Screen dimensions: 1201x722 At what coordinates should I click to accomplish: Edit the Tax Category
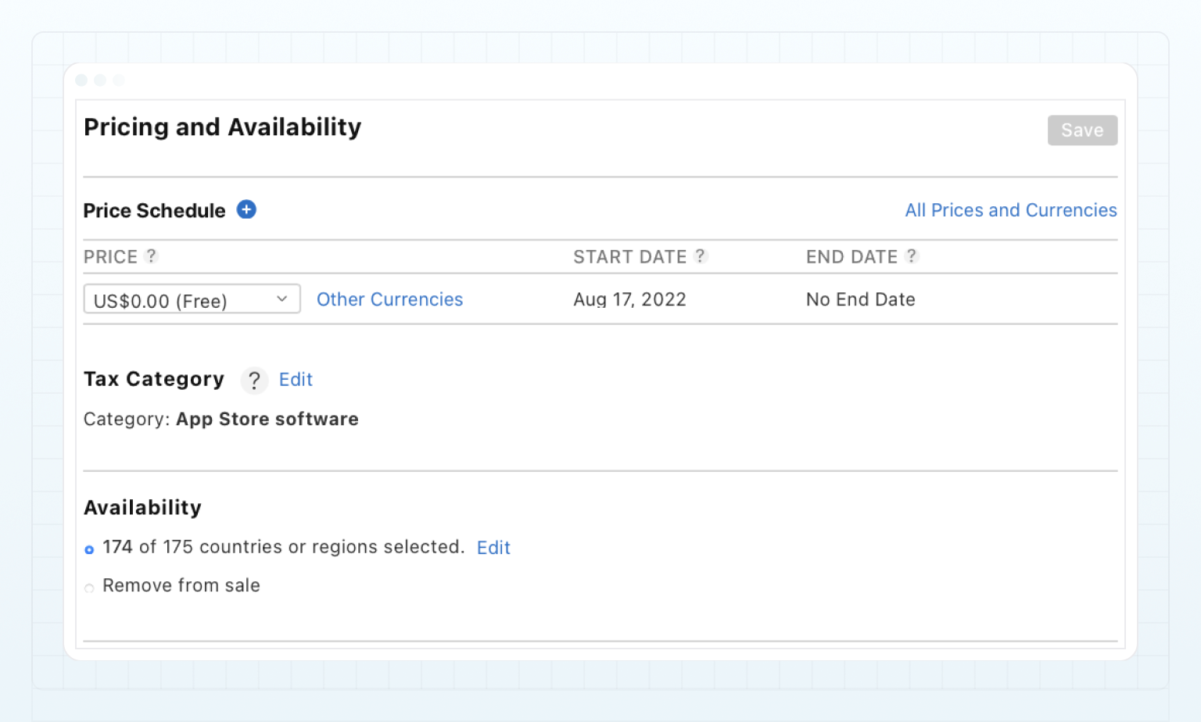296,380
